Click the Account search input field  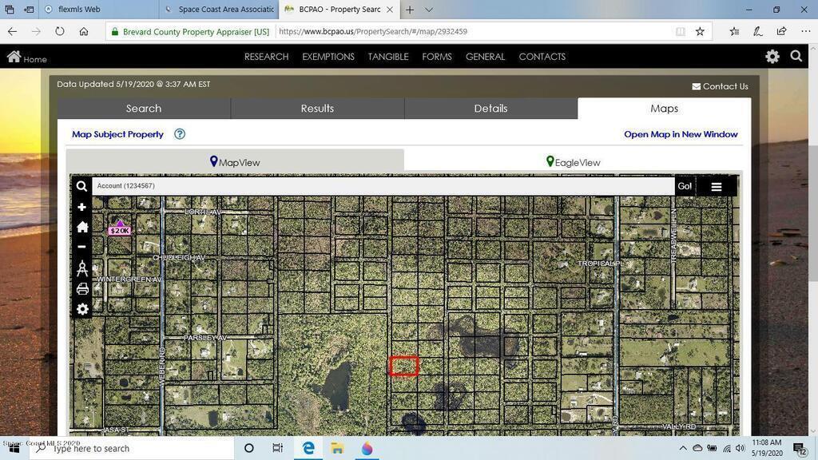(382, 186)
